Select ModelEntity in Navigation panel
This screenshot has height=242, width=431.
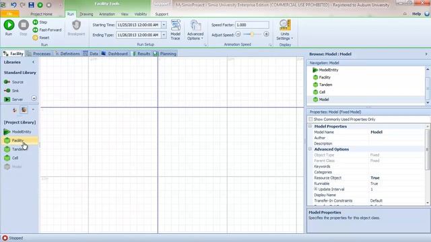pyautogui.click(x=326, y=70)
